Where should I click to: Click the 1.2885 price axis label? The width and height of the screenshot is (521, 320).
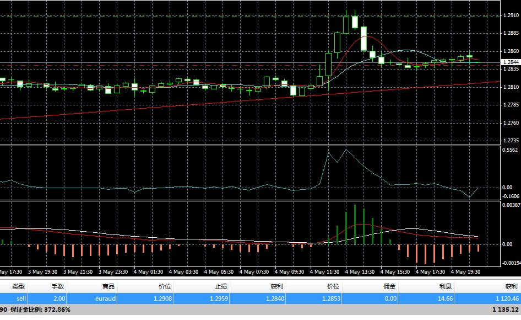pyautogui.click(x=511, y=33)
